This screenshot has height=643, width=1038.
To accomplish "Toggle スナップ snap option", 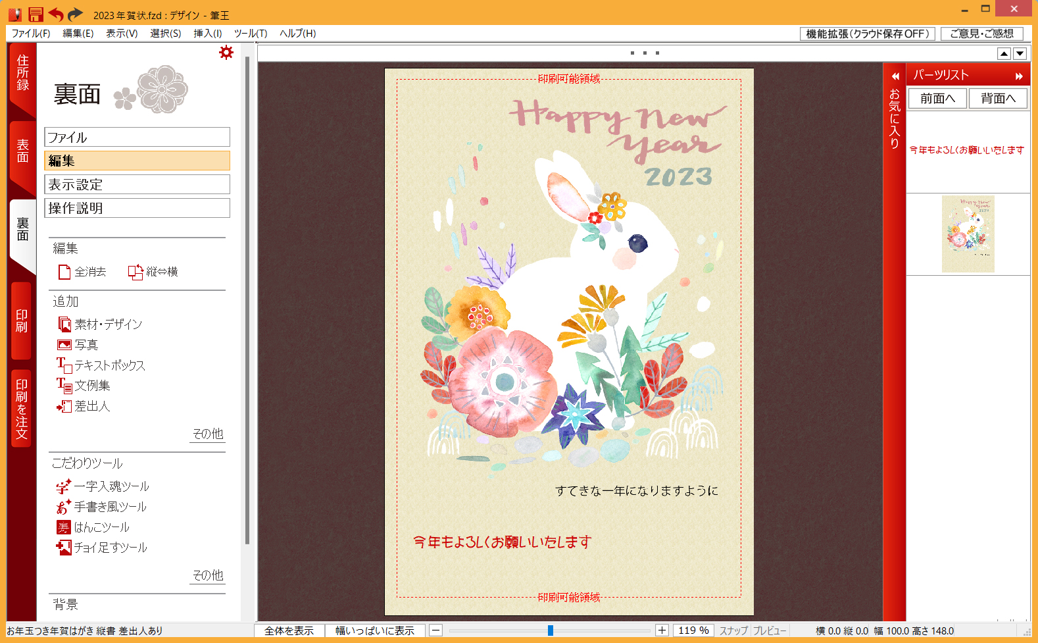I will pyautogui.click(x=733, y=630).
